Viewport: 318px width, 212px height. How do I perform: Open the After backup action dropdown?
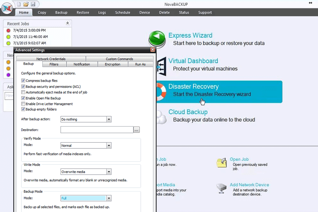coord(109,119)
